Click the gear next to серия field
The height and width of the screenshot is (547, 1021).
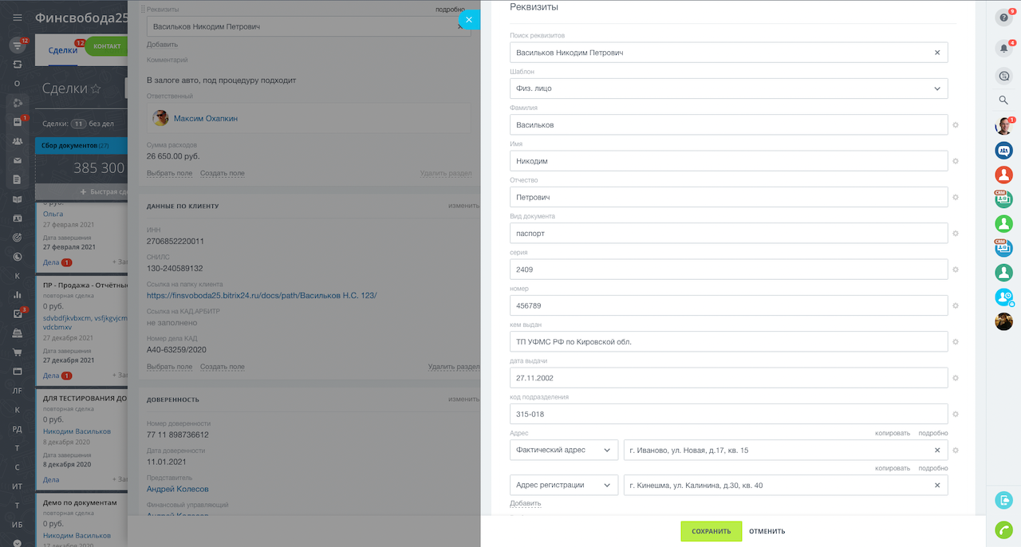point(956,270)
